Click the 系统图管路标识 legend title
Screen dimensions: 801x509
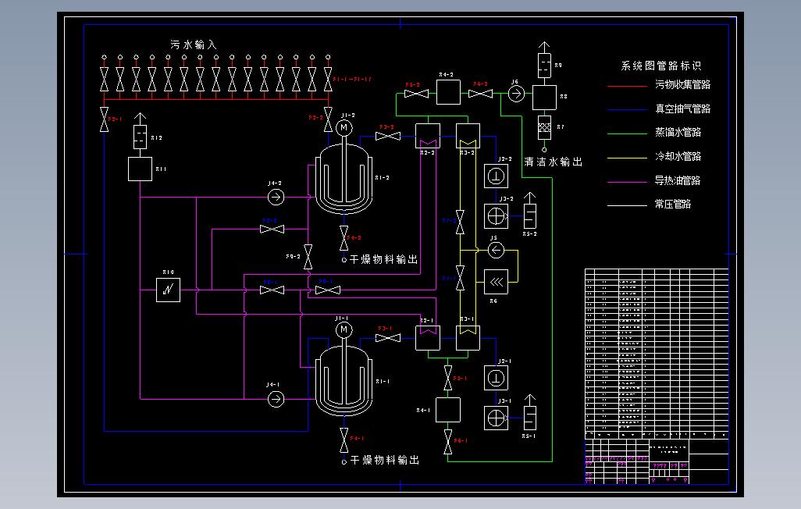(661, 66)
